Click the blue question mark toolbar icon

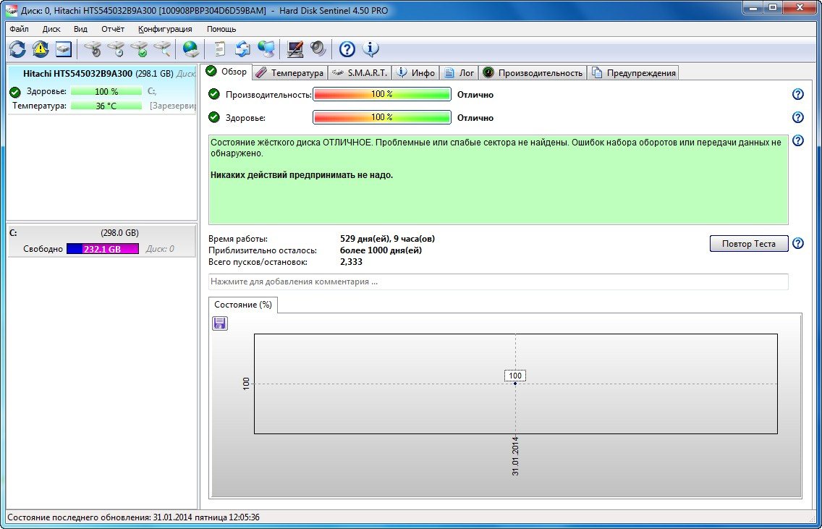tap(347, 49)
